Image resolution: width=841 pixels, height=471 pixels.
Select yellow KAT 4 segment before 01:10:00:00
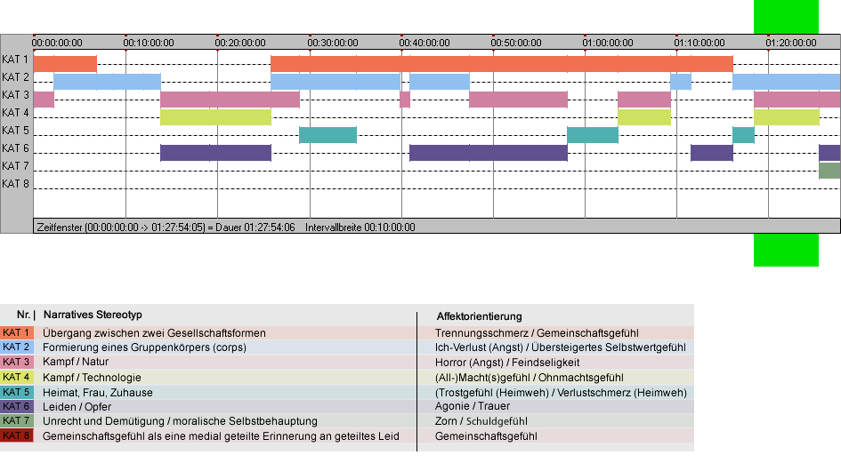pos(644,116)
